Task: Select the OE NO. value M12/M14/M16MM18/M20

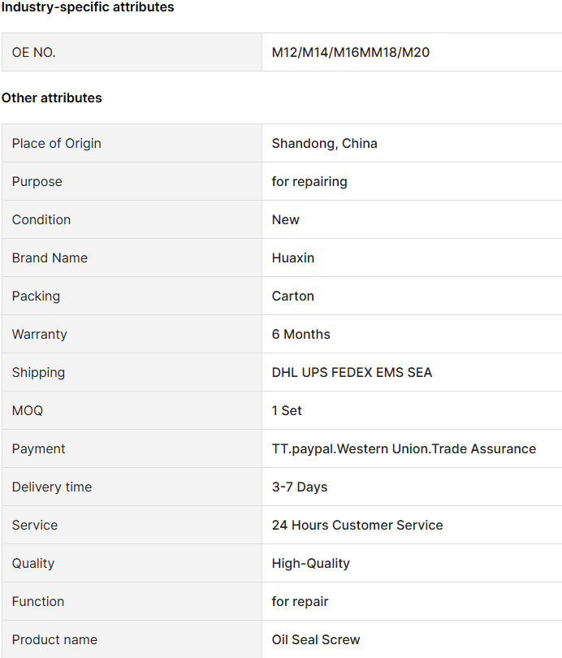Action: click(x=351, y=53)
